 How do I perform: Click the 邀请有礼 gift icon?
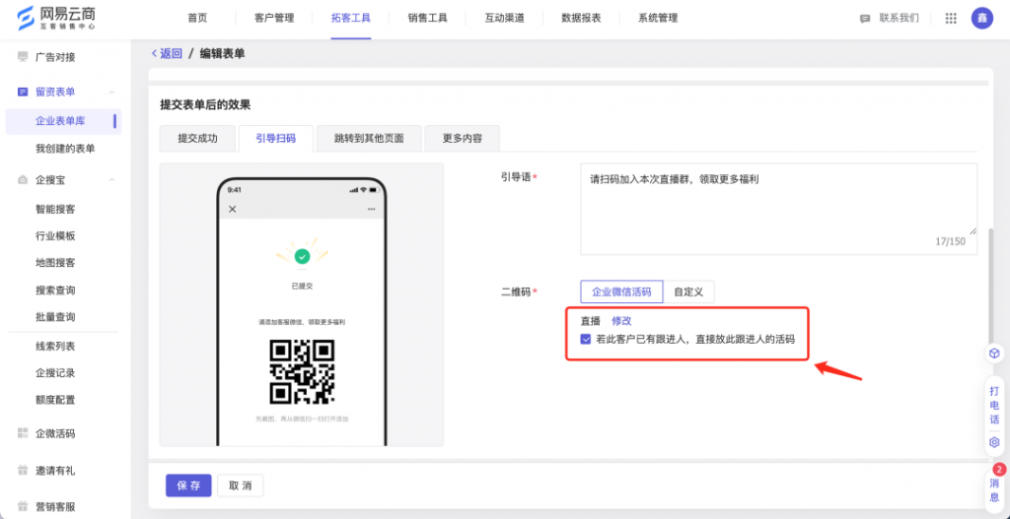(x=23, y=470)
